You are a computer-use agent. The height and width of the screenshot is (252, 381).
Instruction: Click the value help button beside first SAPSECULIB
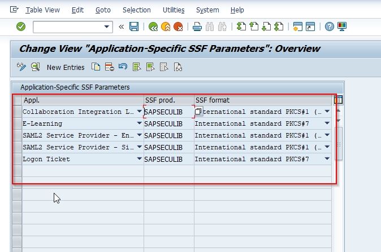198,112
